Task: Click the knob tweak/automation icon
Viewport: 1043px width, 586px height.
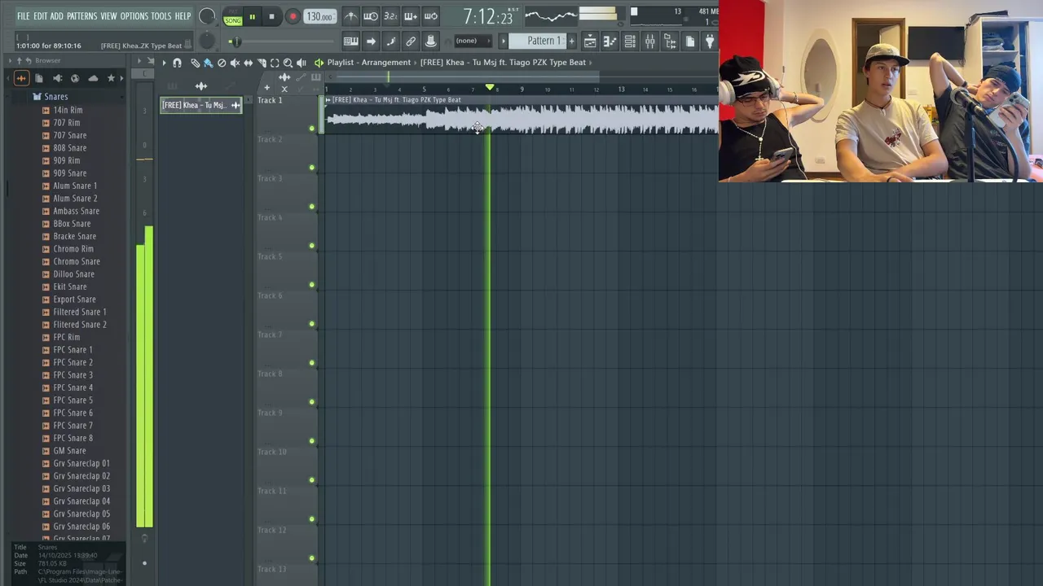Action: 430,41
